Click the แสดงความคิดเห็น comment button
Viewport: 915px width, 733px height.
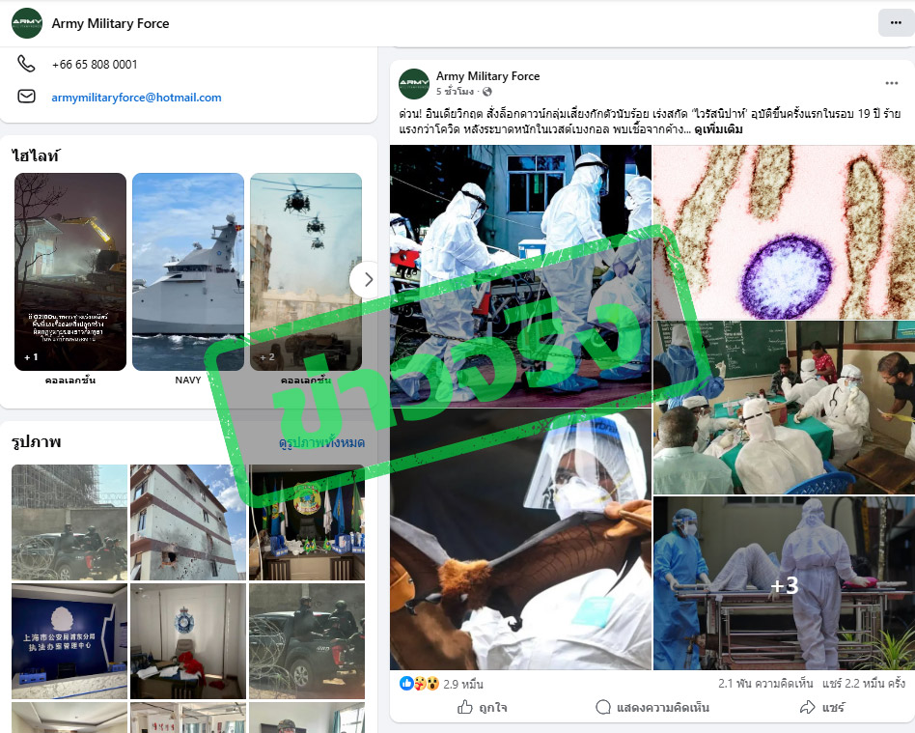(652, 707)
